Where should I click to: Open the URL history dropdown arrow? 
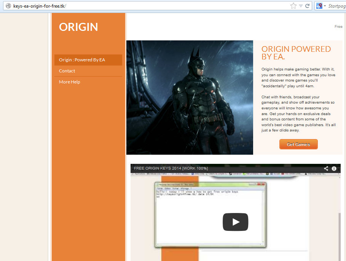click(x=301, y=6)
